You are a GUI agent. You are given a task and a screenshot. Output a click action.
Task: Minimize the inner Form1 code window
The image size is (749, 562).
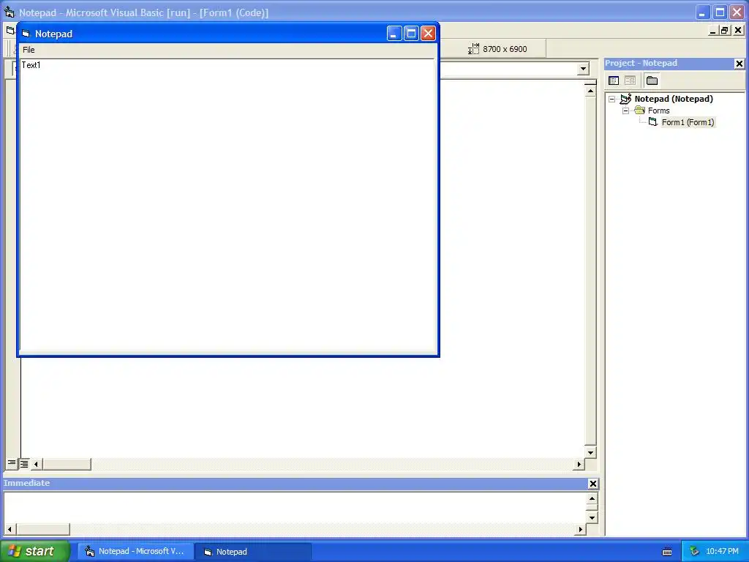pyautogui.click(x=712, y=31)
